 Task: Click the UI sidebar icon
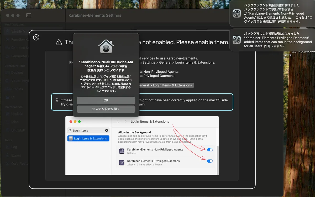7,97
